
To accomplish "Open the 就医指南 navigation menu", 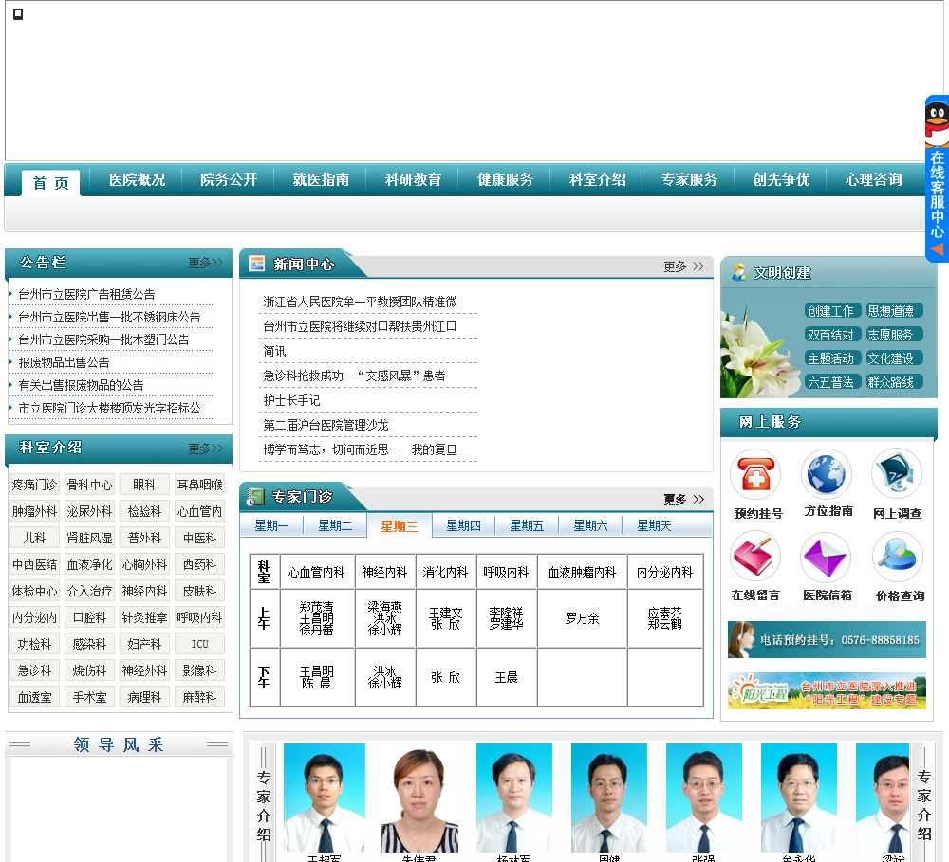I will [x=321, y=179].
